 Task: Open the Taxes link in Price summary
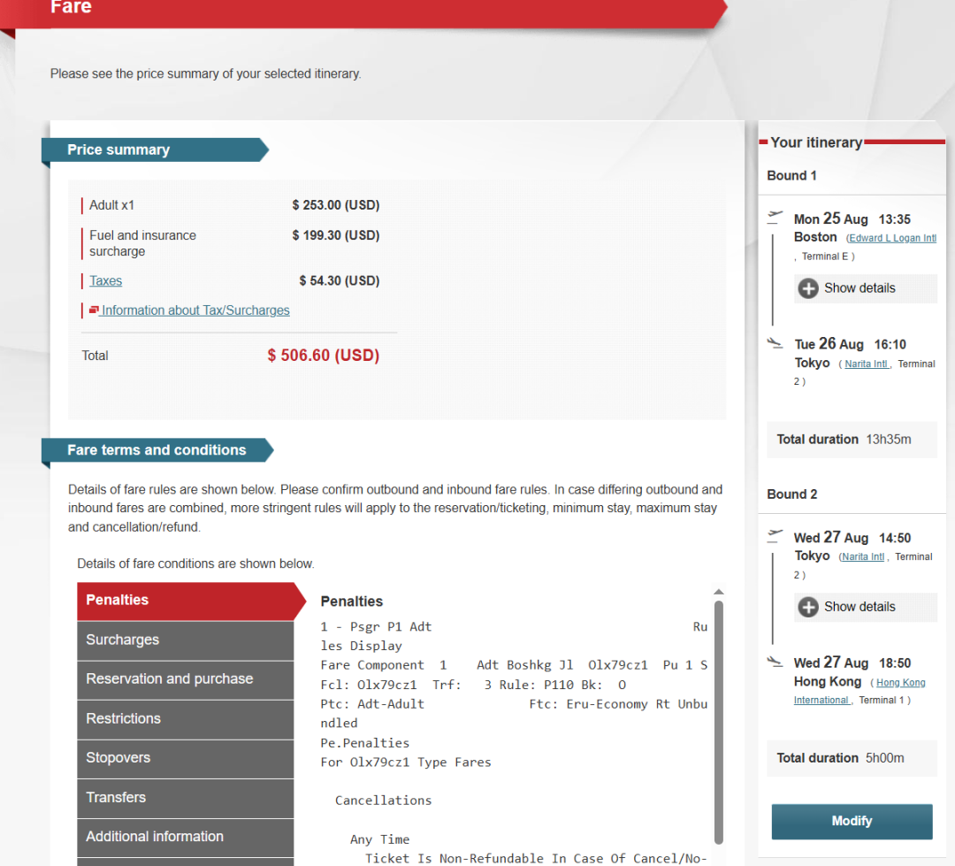pyautogui.click(x=105, y=281)
